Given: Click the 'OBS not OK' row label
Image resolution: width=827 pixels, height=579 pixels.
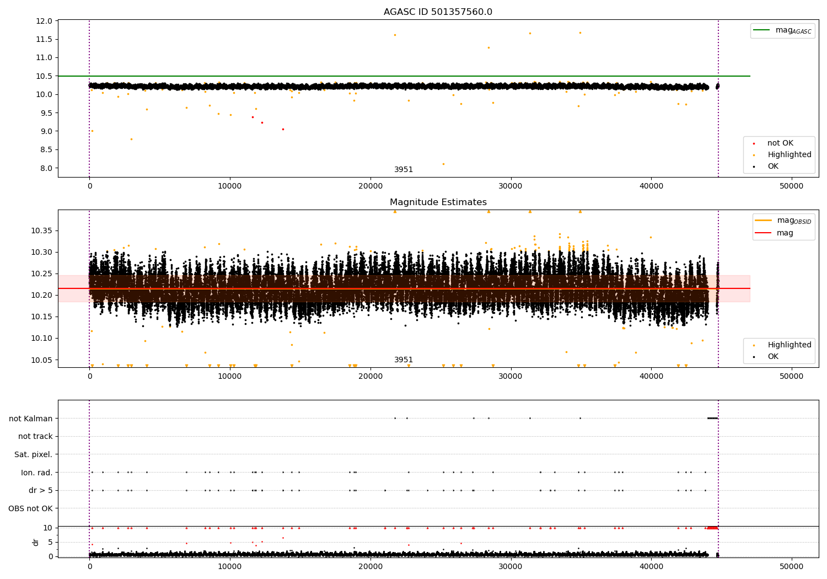Looking at the screenshot, I should coord(31,508).
